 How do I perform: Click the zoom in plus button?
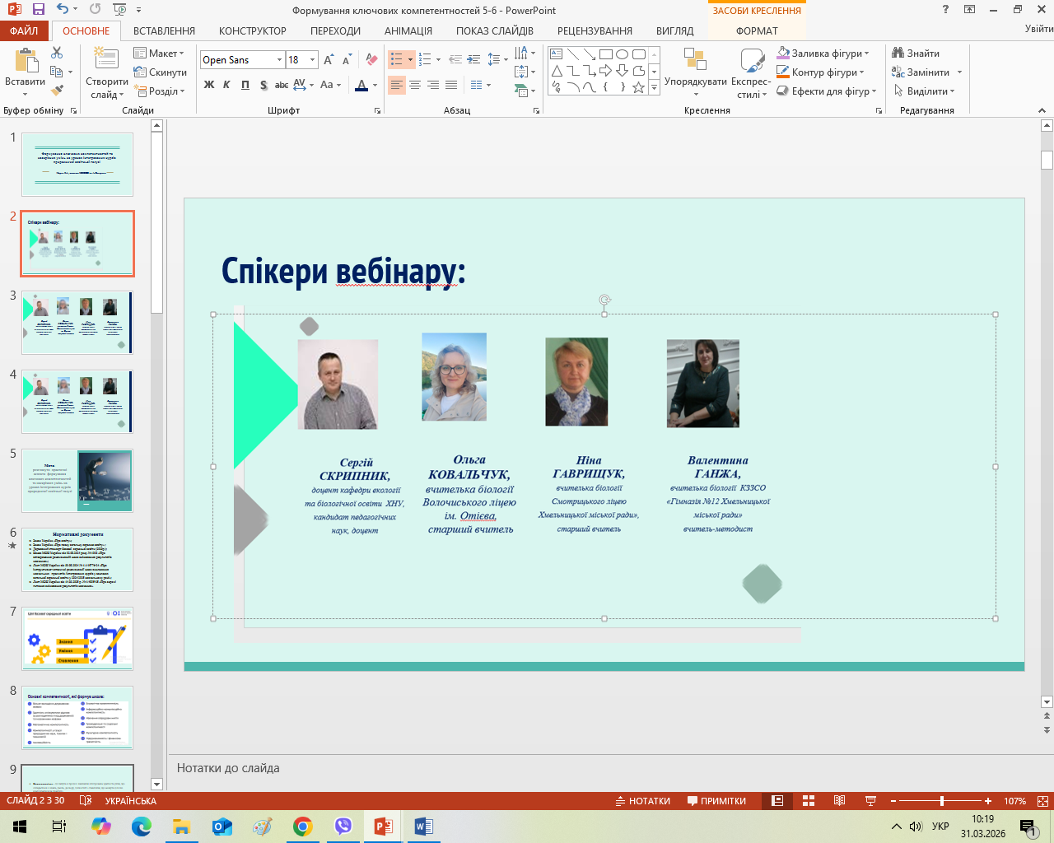coord(988,801)
